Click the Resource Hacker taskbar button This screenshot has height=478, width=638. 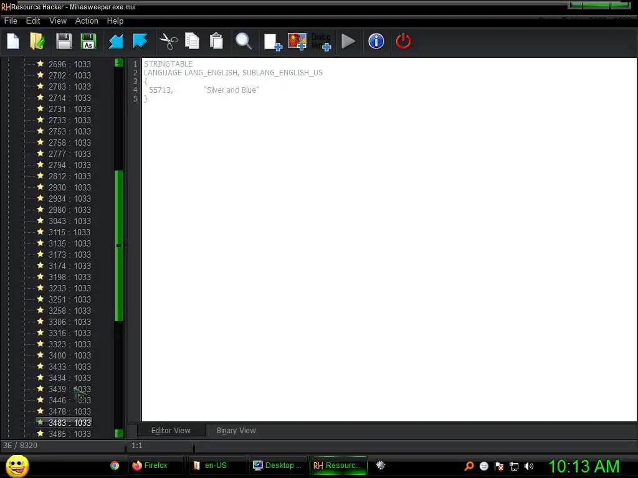(338, 466)
